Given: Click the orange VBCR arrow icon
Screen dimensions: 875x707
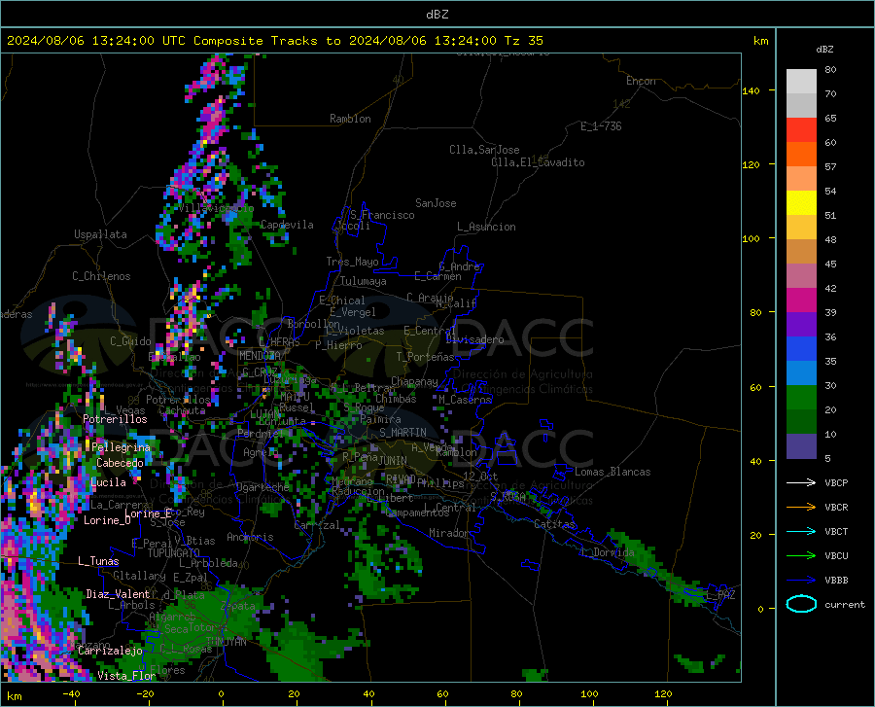Looking at the screenshot, I should pyautogui.click(x=801, y=508).
